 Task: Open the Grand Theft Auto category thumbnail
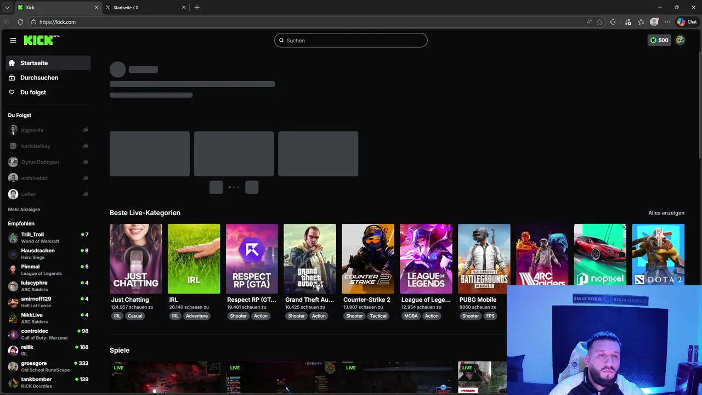coord(310,258)
